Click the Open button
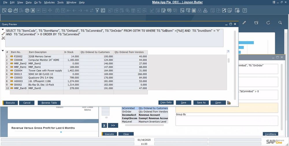The height and width of the screenshot is (146, 289). tap(218, 102)
